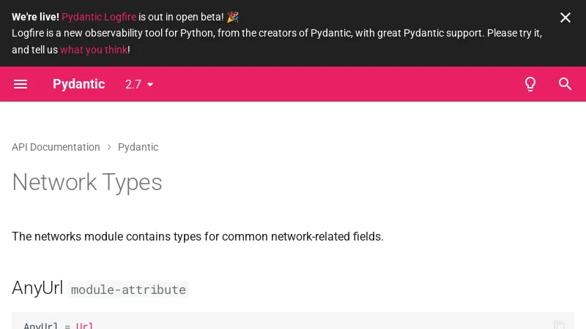Select the Pydantic breadcrumb item
Screen dimensions: 586x329
(x=138, y=147)
